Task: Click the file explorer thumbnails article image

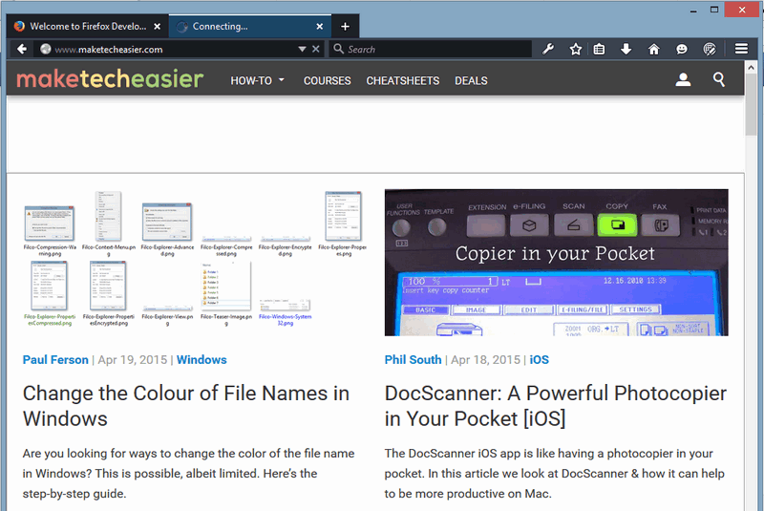Action: (x=195, y=262)
